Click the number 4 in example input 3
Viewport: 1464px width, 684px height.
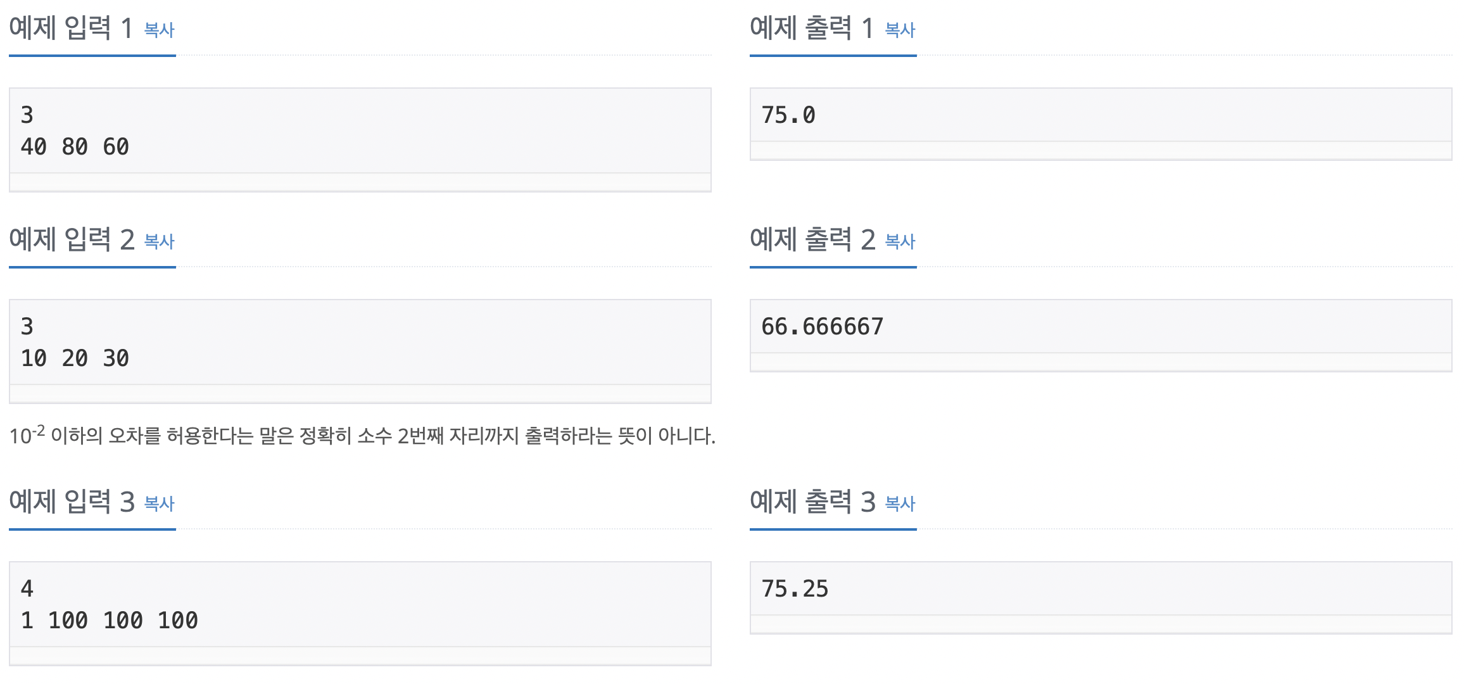click(27, 589)
